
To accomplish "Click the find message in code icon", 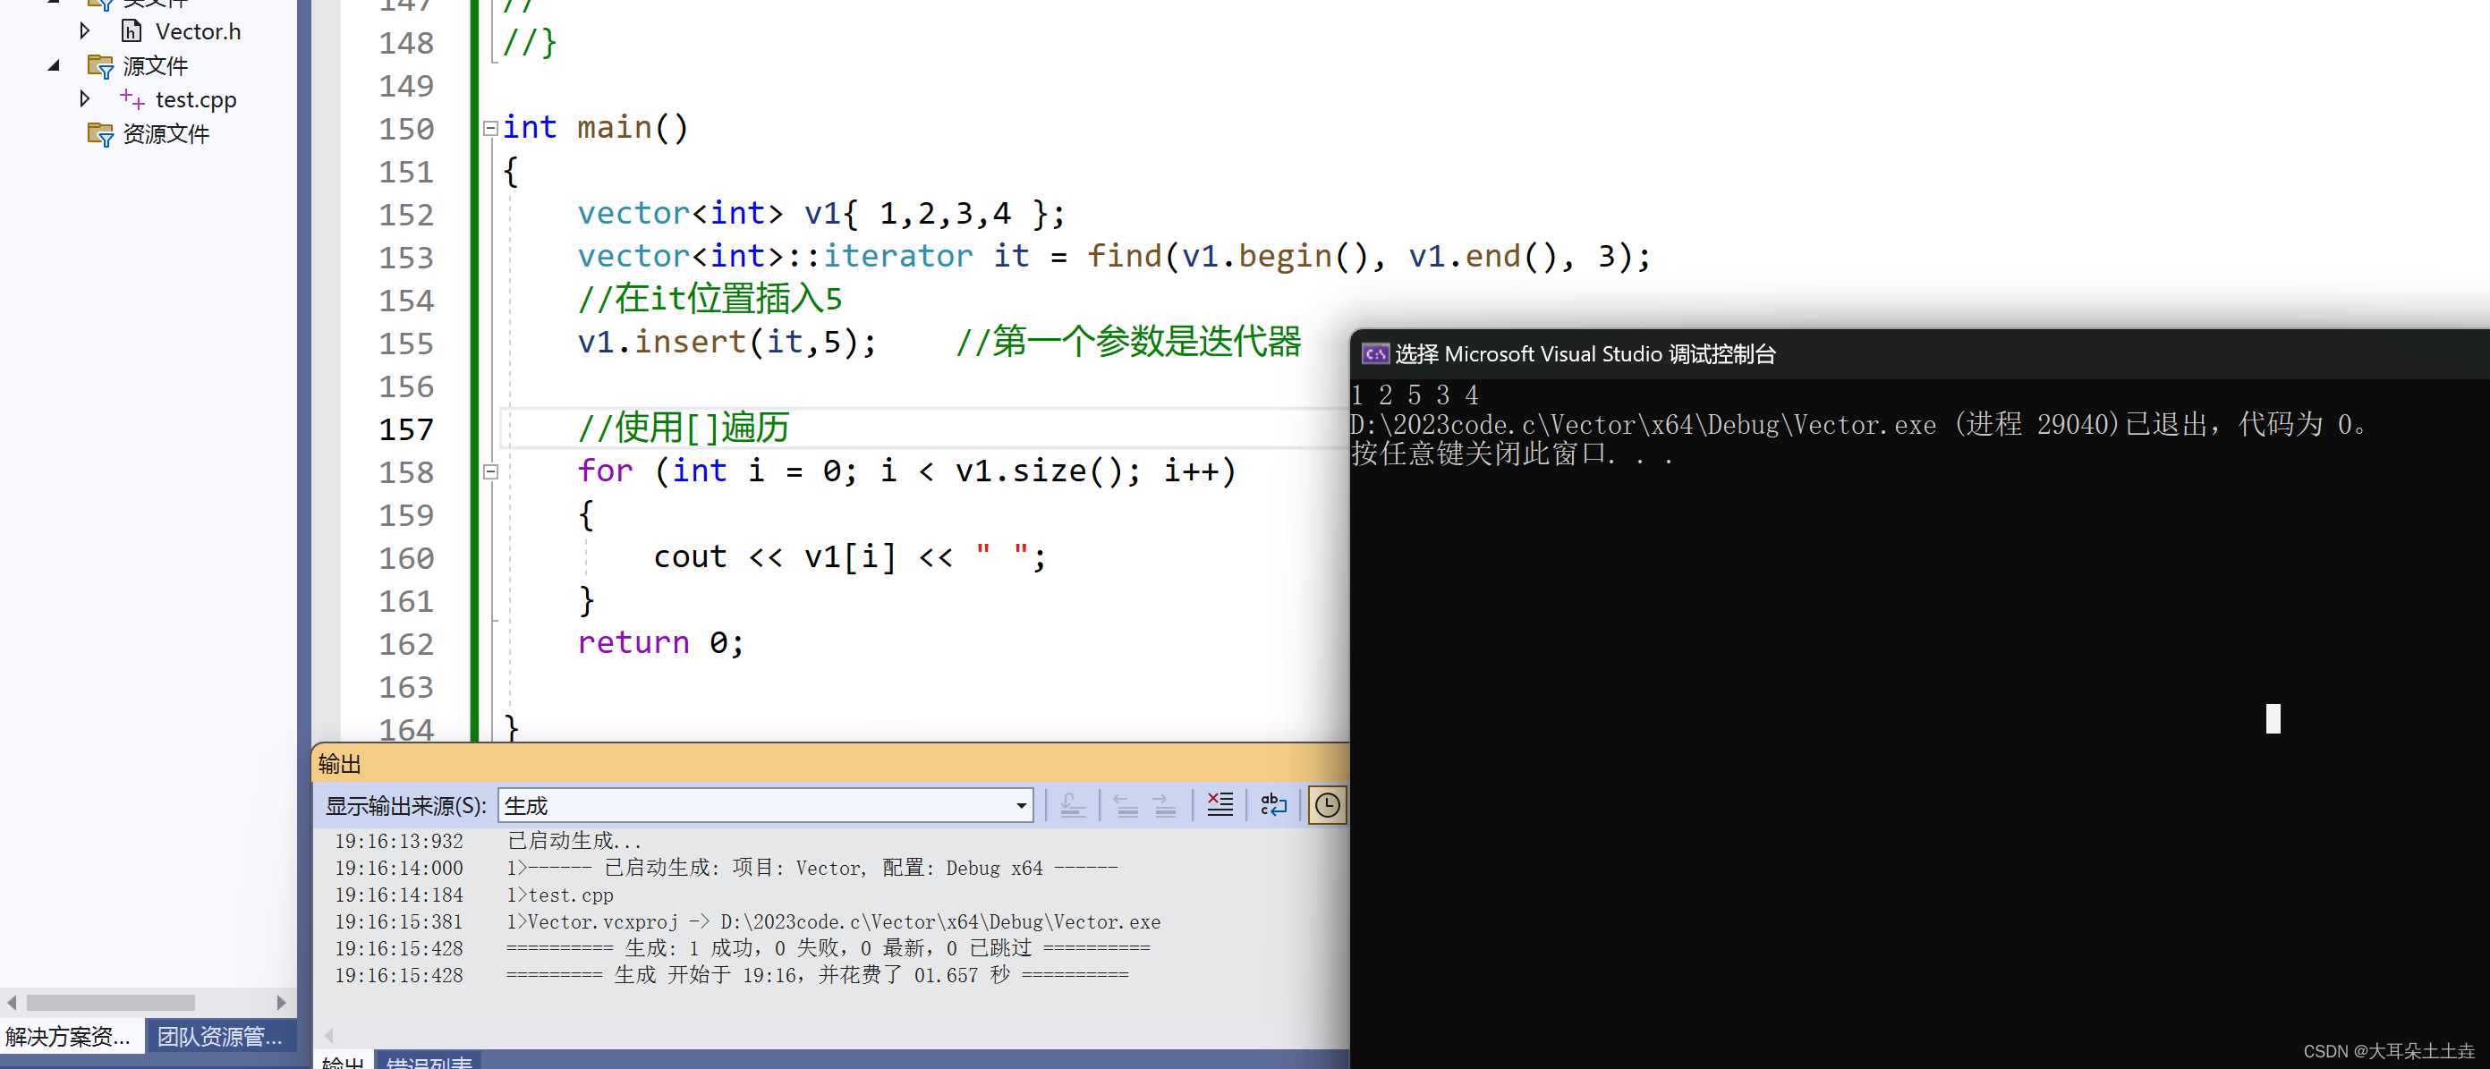I will click(1072, 804).
